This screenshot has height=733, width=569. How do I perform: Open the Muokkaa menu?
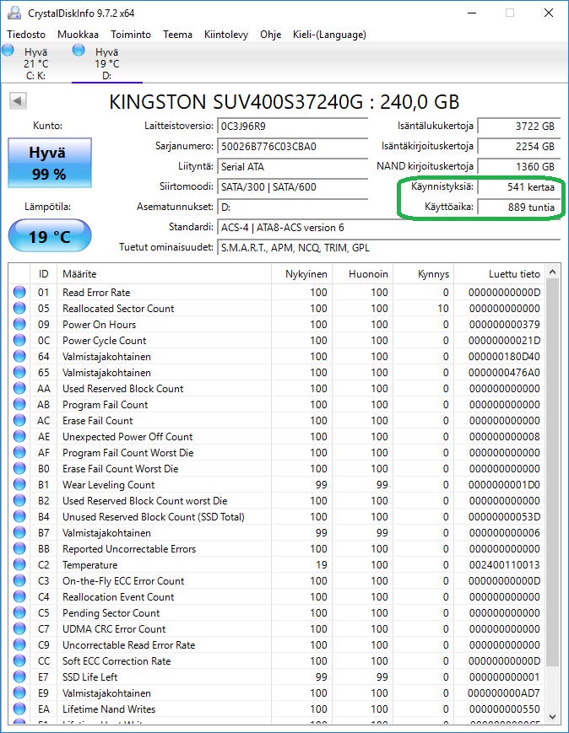(x=78, y=34)
